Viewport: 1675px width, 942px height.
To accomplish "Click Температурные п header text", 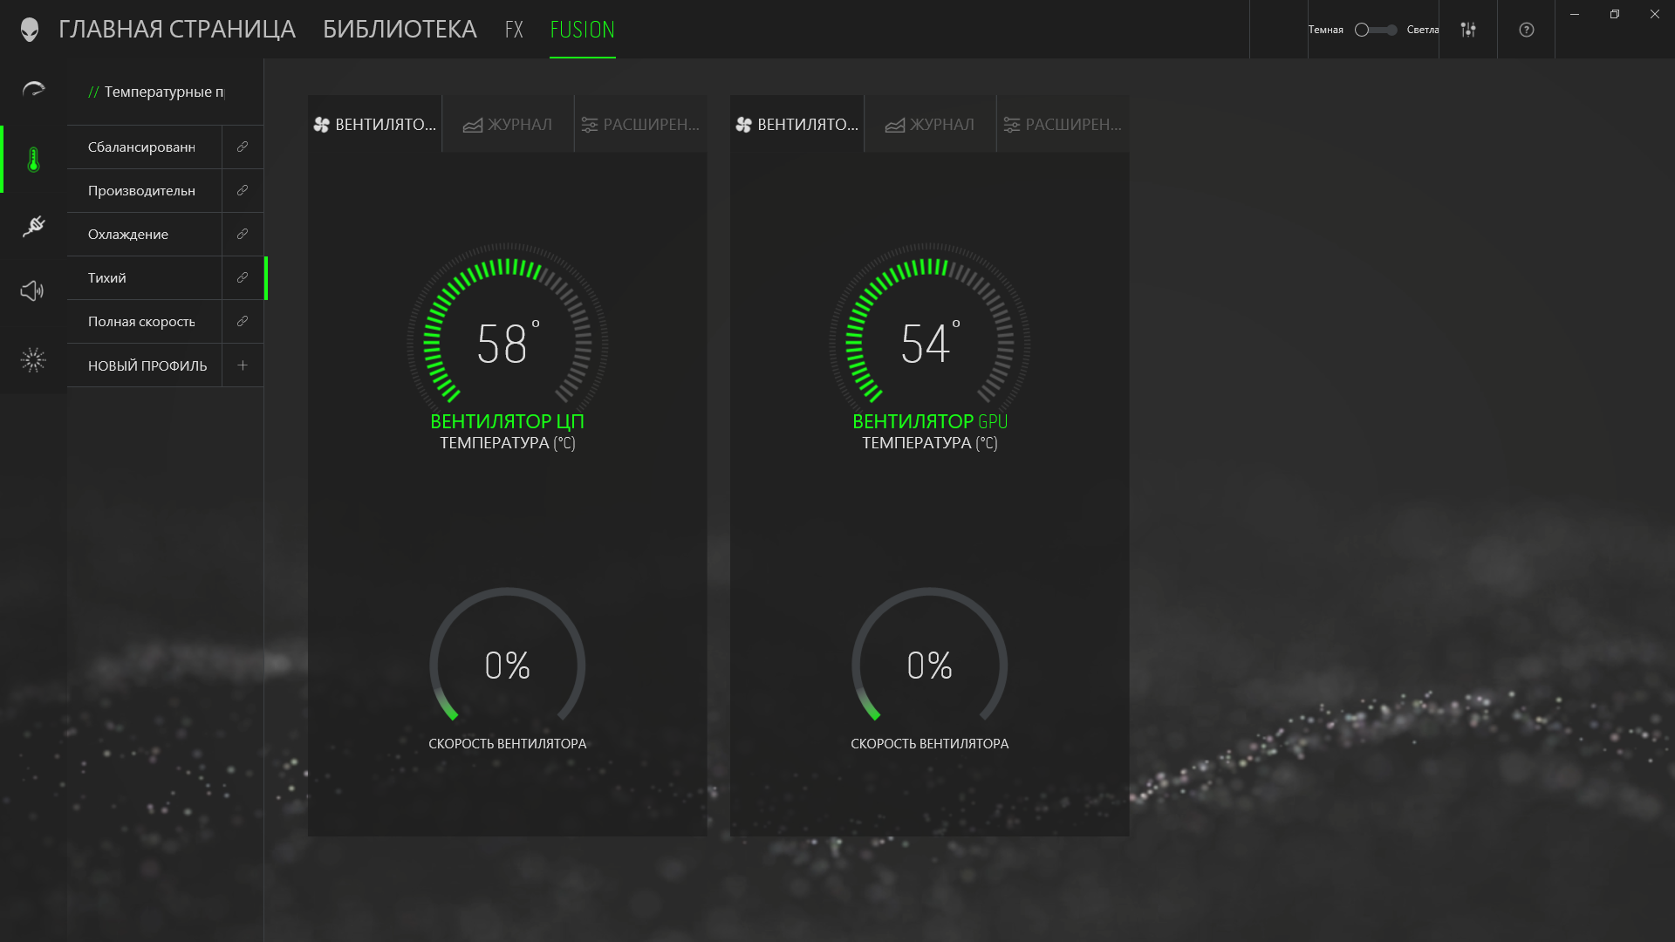I will click(x=164, y=92).
